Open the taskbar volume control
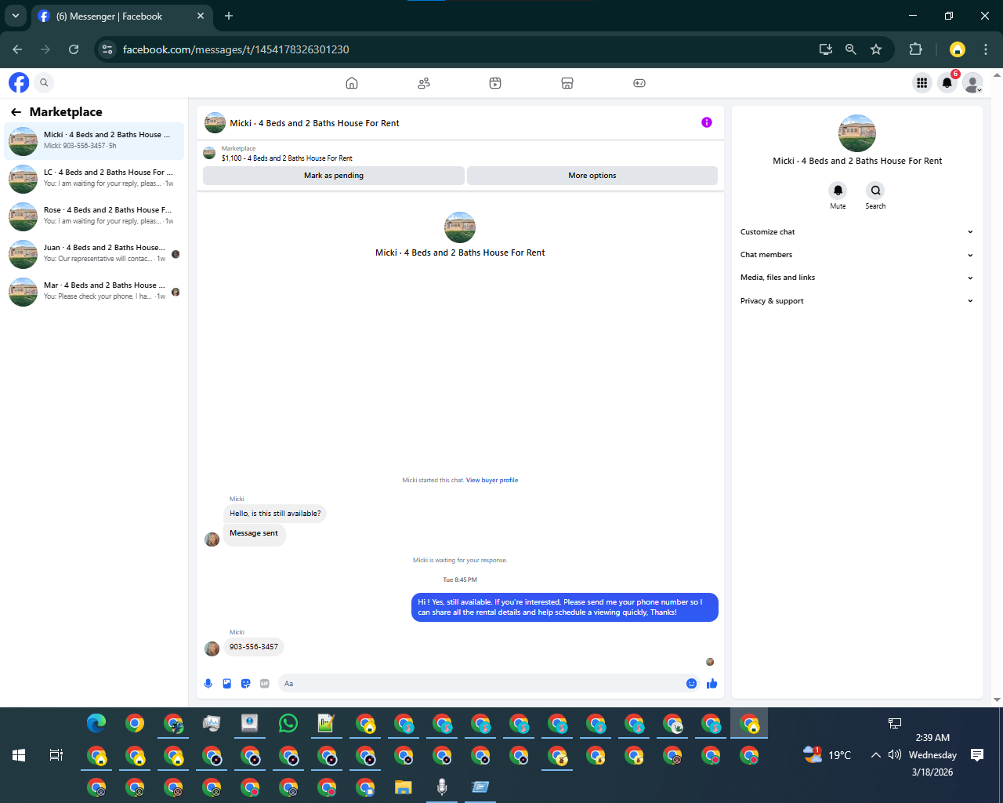Image resolution: width=1003 pixels, height=803 pixels. [894, 755]
